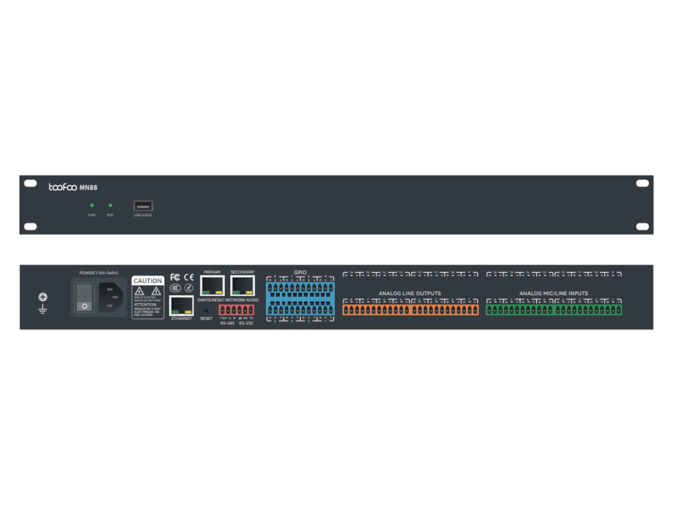Click the green PWR indicator LED
The image size is (674, 505).
pyautogui.click(x=92, y=205)
